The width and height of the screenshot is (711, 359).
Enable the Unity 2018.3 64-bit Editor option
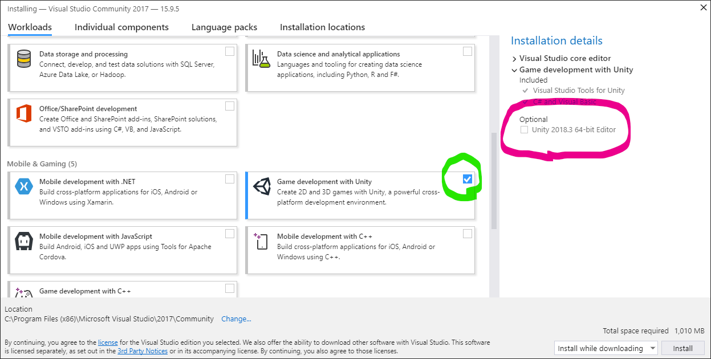click(524, 129)
